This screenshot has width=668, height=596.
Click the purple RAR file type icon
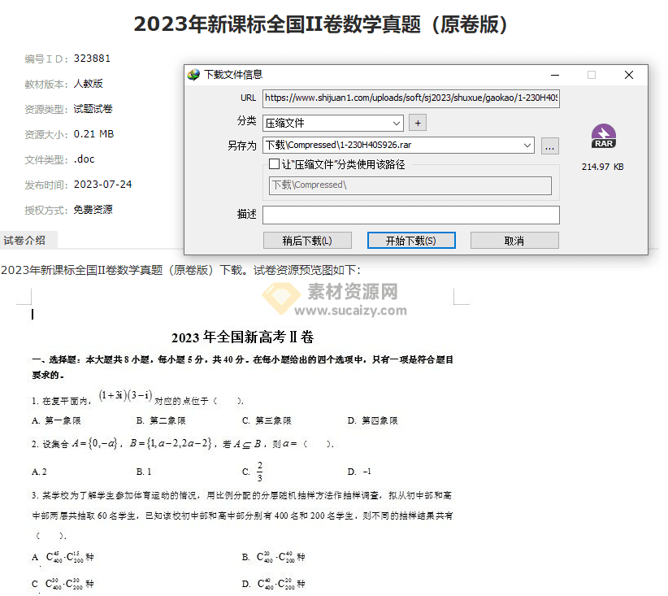(x=603, y=134)
